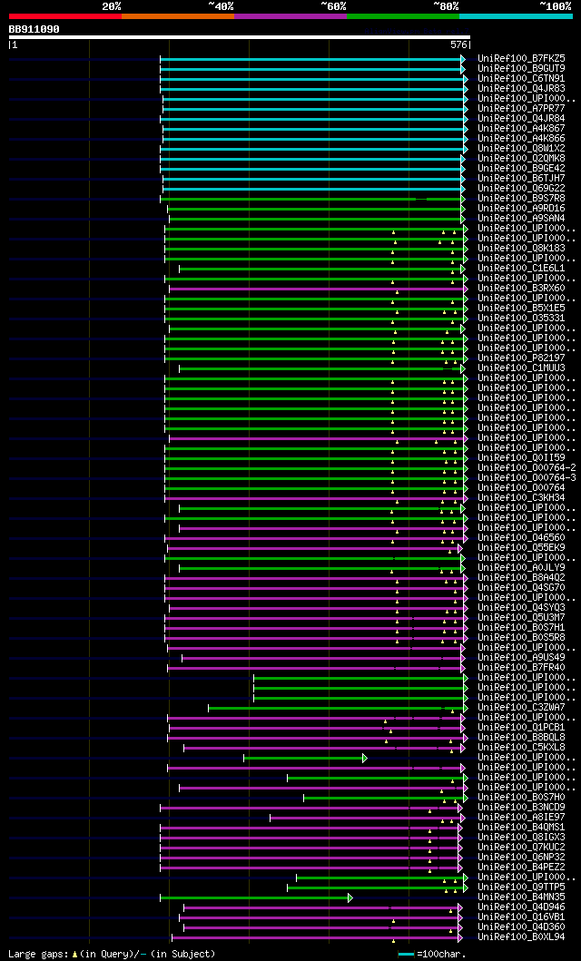Select hit UniRef100_Q4SG70
This screenshot has height=961, width=581.
tap(522, 588)
